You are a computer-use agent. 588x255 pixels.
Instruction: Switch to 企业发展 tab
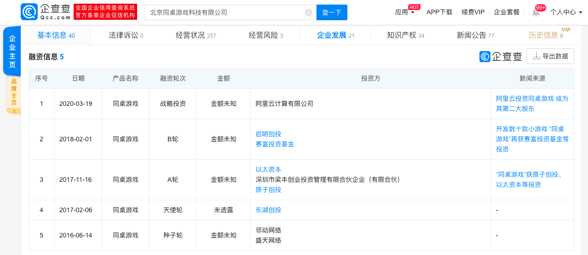click(x=336, y=35)
